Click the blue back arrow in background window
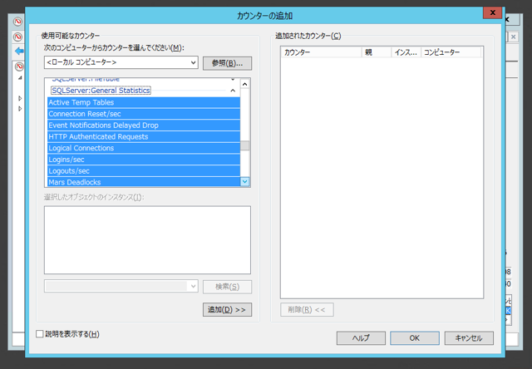This screenshot has height=369, width=532. pos(19,52)
